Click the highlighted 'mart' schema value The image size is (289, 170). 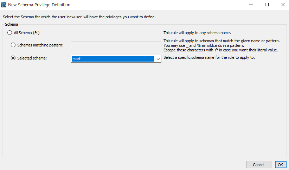[x=113, y=59]
